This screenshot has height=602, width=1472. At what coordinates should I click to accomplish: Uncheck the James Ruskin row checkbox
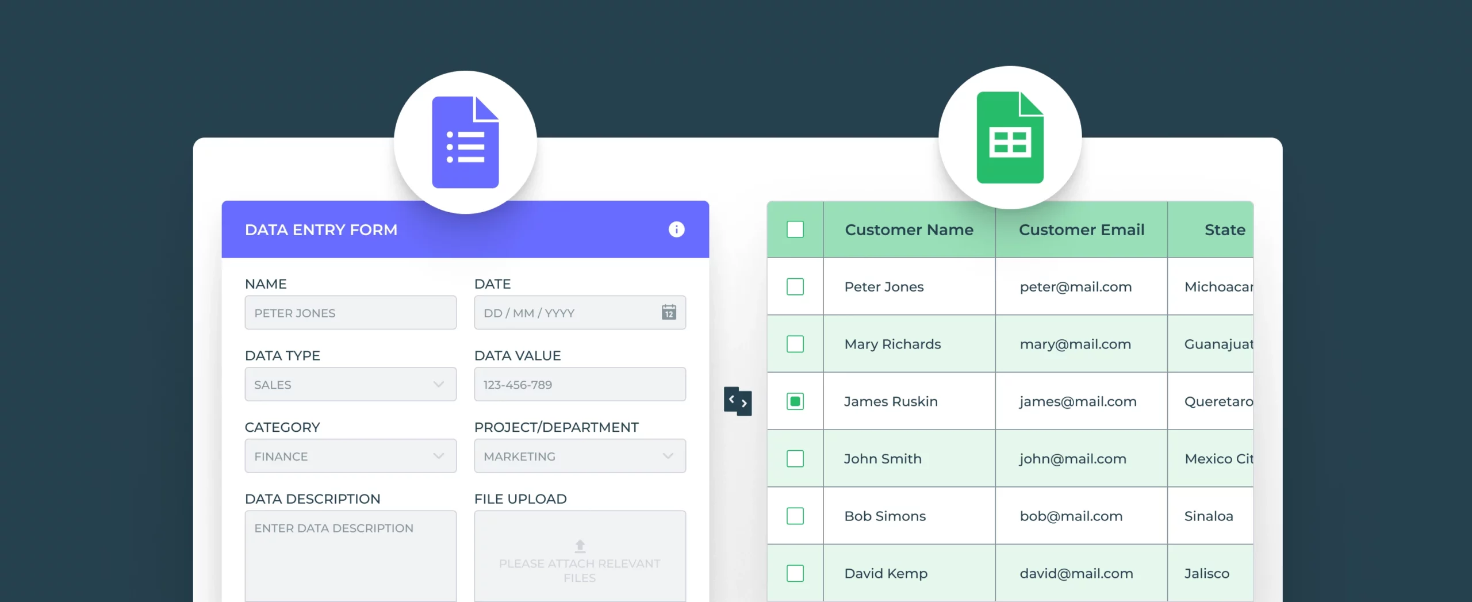(x=795, y=401)
